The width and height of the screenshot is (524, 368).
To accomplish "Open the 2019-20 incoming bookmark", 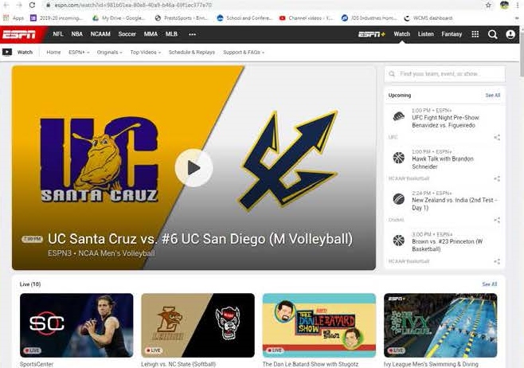I will (x=57, y=18).
